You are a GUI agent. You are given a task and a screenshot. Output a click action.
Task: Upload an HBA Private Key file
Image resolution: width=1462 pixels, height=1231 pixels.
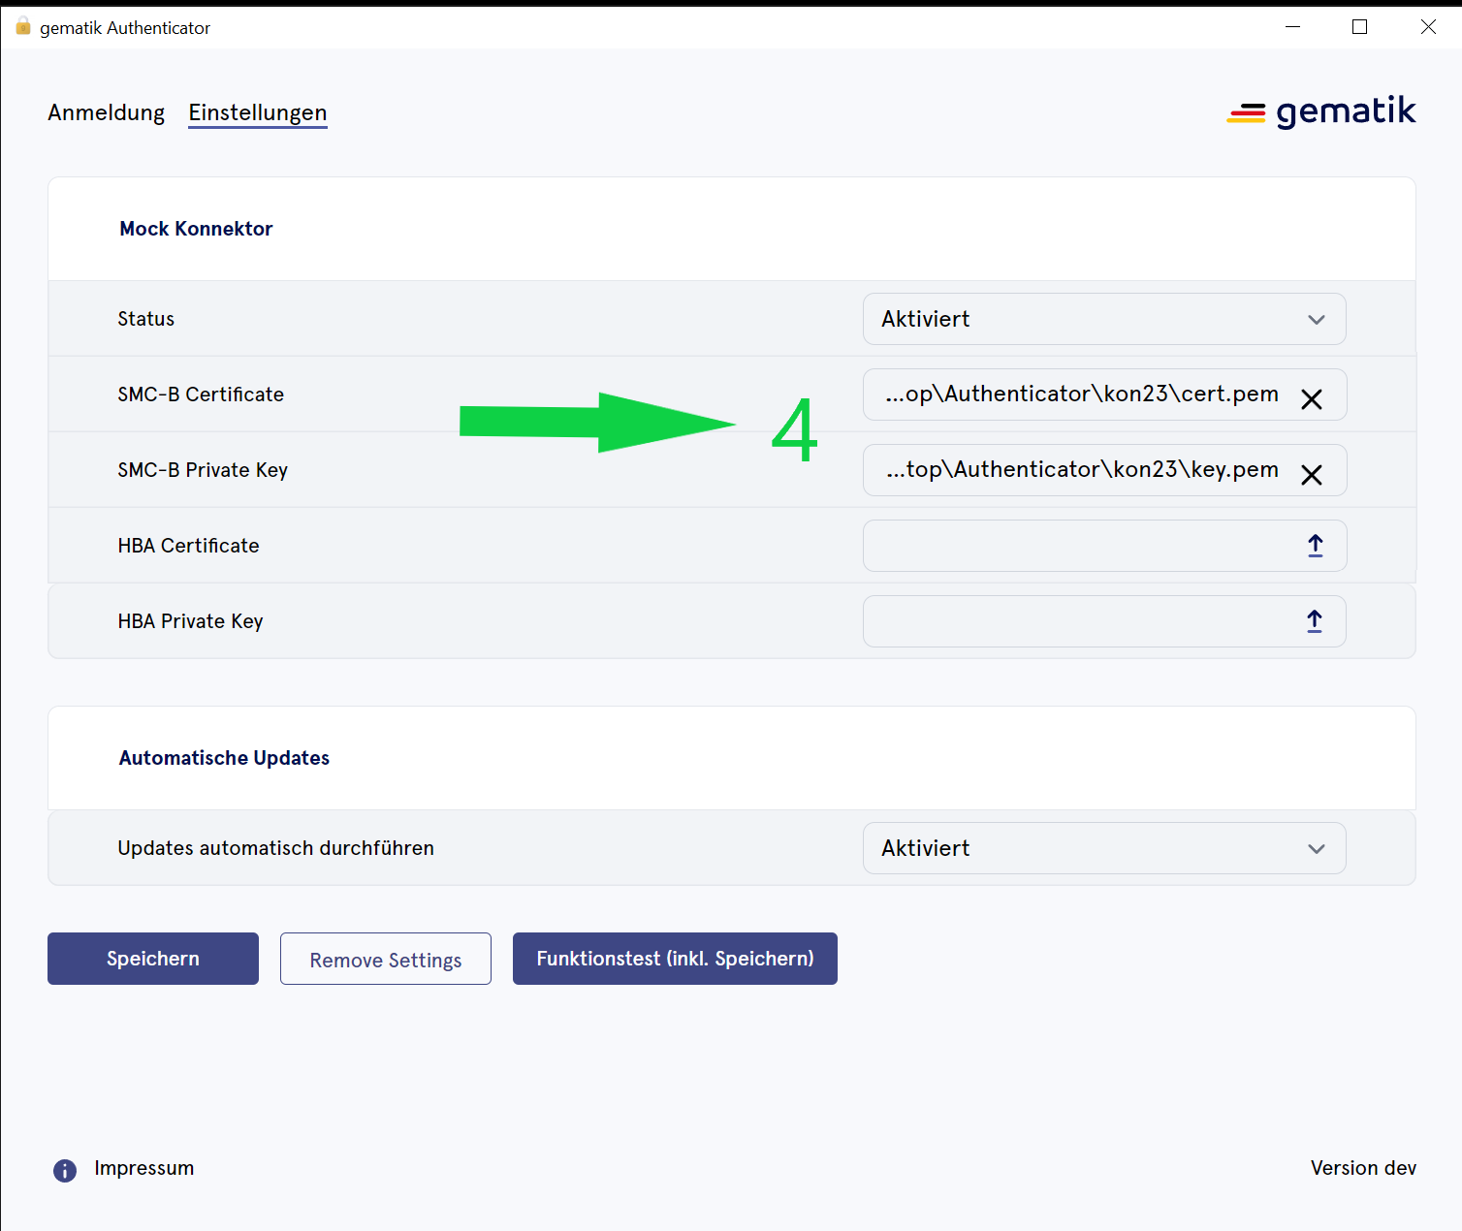1314,621
